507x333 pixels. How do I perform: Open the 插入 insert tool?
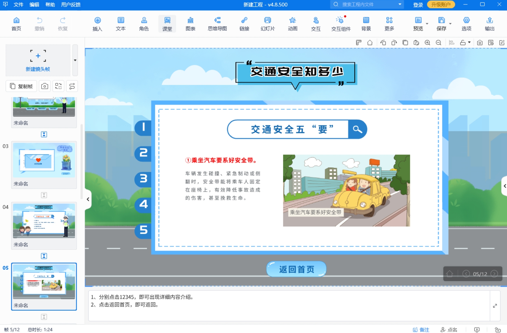click(97, 24)
